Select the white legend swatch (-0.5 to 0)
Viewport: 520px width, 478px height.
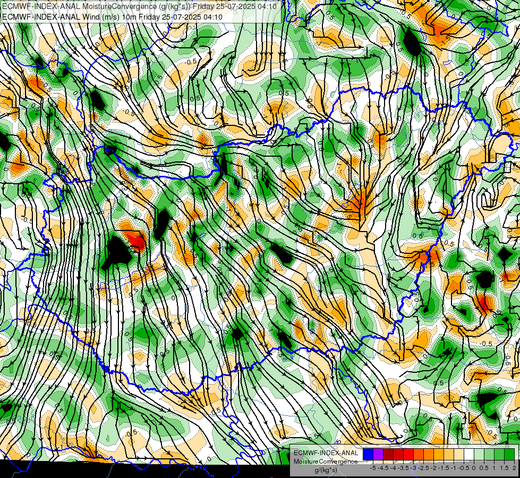pos(469,455)
